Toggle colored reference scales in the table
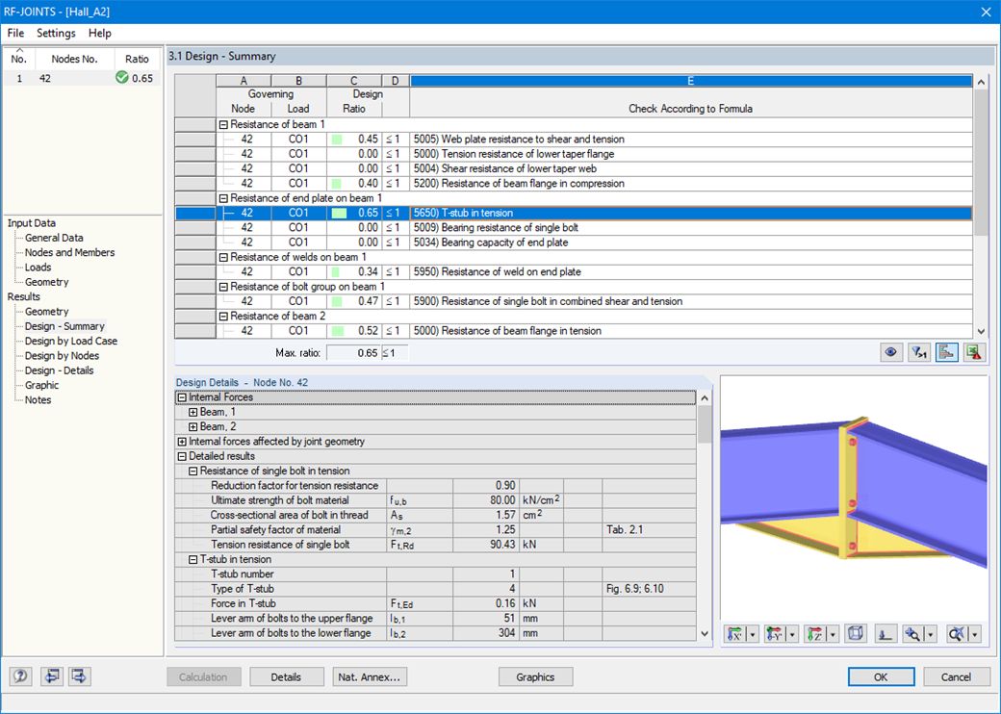1001x714 pixels. [947, 352]
